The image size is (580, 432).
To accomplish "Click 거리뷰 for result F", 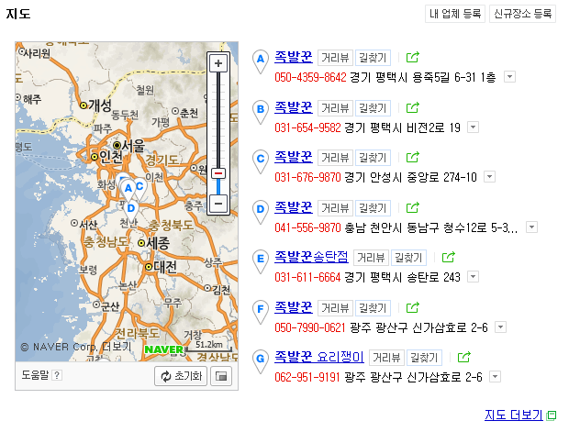I will tap(335, 308).
